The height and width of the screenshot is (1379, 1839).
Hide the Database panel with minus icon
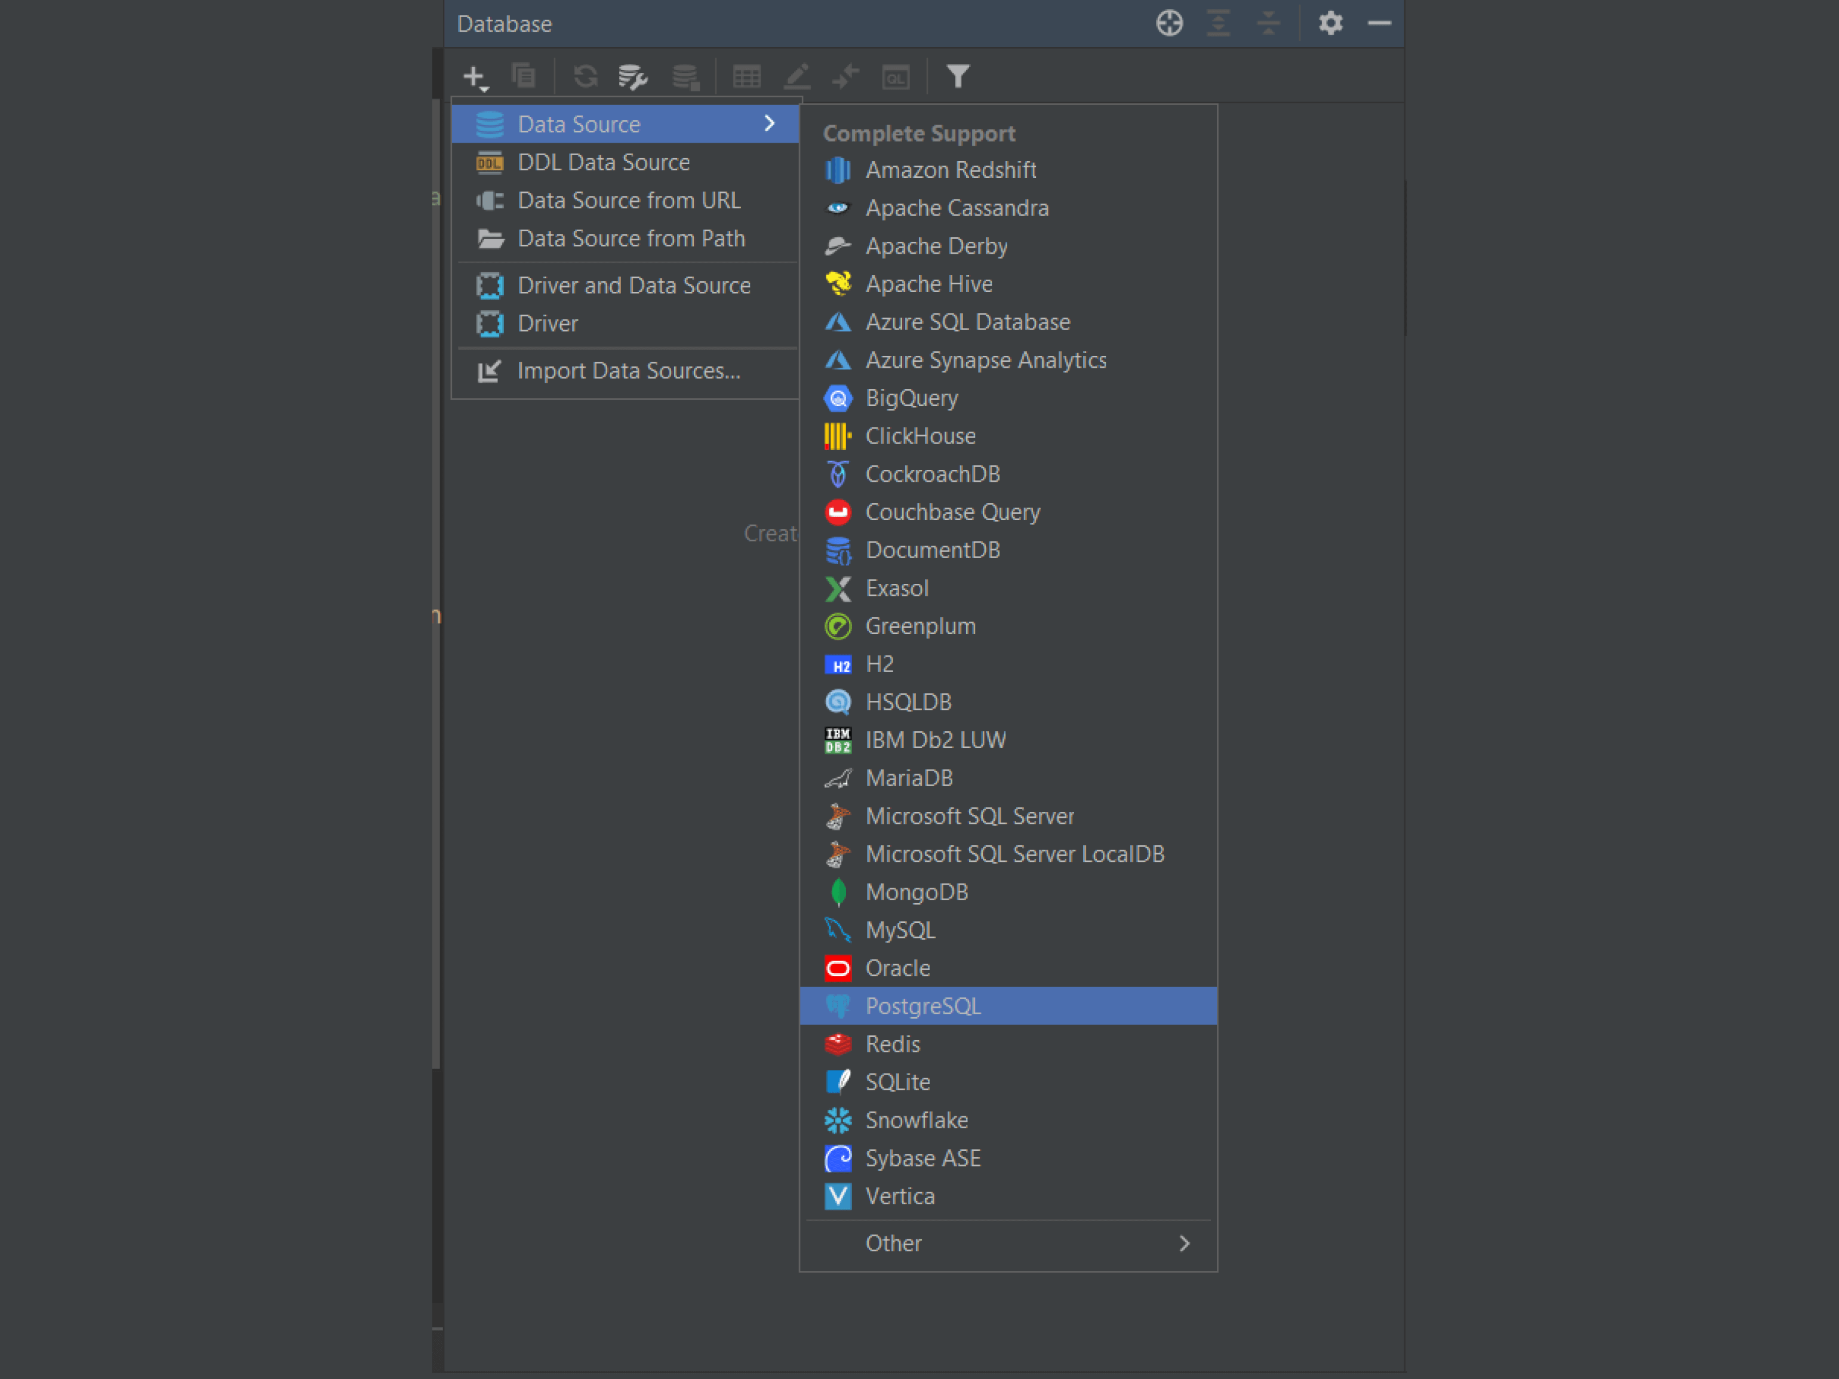(1379, 23)
